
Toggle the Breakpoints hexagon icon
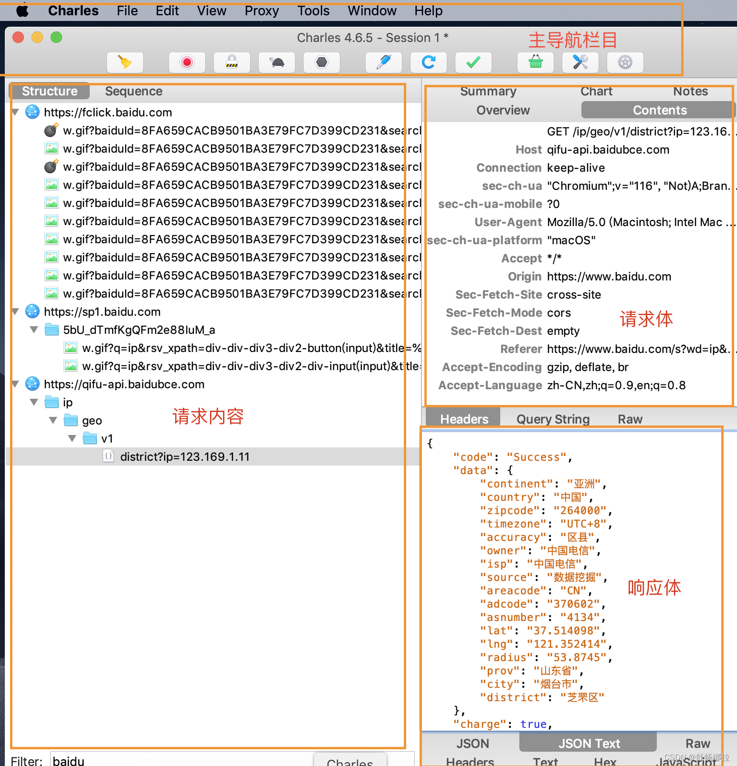tap(322, 62)
